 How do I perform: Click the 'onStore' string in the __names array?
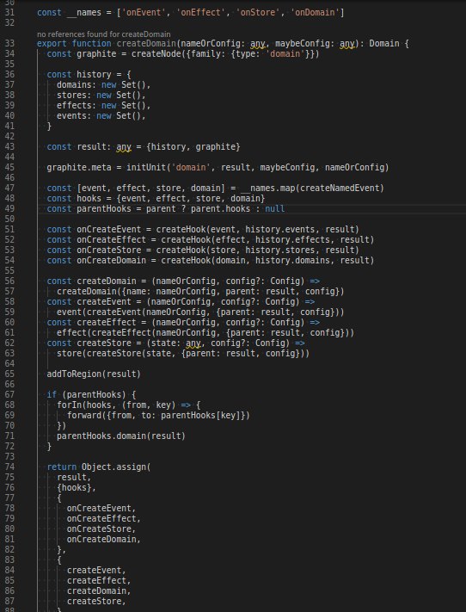tap(258, 13)
